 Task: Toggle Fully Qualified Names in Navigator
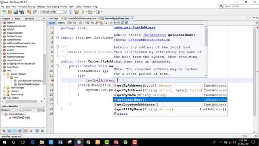(x=31, y=131)
